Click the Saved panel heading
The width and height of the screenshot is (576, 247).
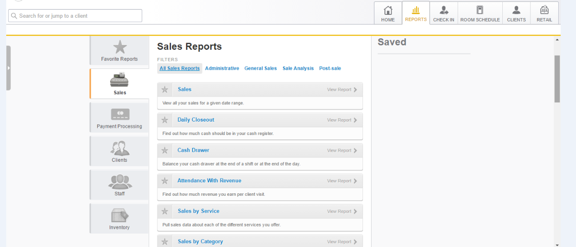[392, 42]
